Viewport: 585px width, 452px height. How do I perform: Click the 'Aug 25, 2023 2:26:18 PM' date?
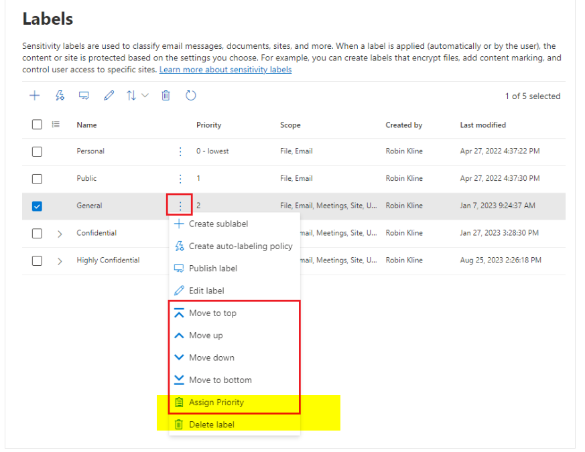click(501, 260)
